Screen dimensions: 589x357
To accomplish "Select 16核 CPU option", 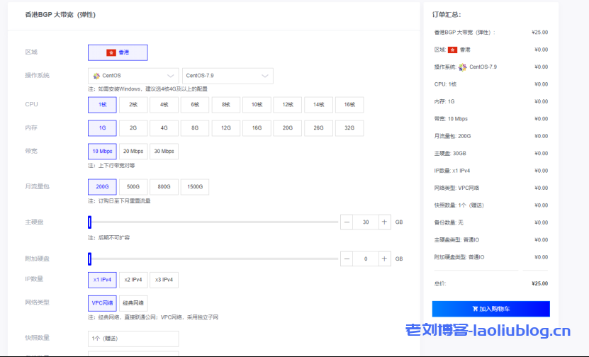I will click(x=349, y=105).
